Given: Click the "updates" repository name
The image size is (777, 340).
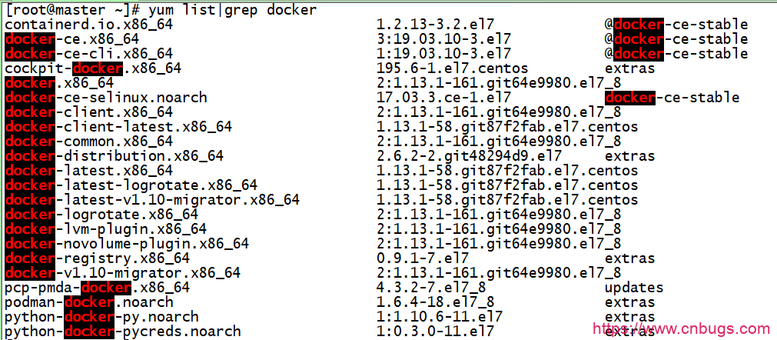Looking at the screenshot, I should coord(634,288).
